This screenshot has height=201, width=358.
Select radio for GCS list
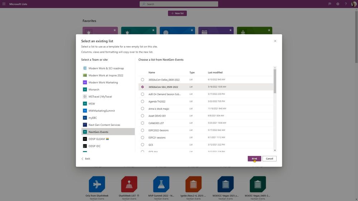pyautogui.click(x=143, y=145)
